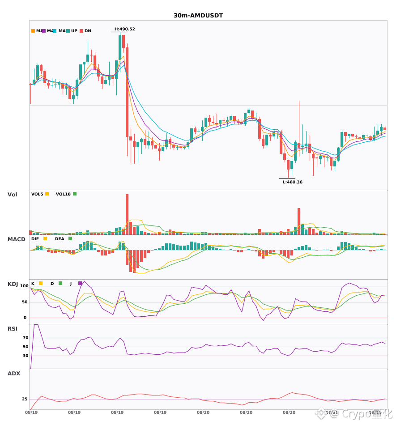Click the green D line swatch
Image resolution: width=396 pixels, height=425 pixels.
pyautogui.click(x=60, y=283)
